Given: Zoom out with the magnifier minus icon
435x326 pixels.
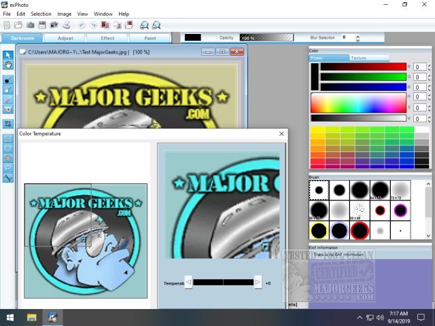Looking at the screenshot, I should pos(156,25).
